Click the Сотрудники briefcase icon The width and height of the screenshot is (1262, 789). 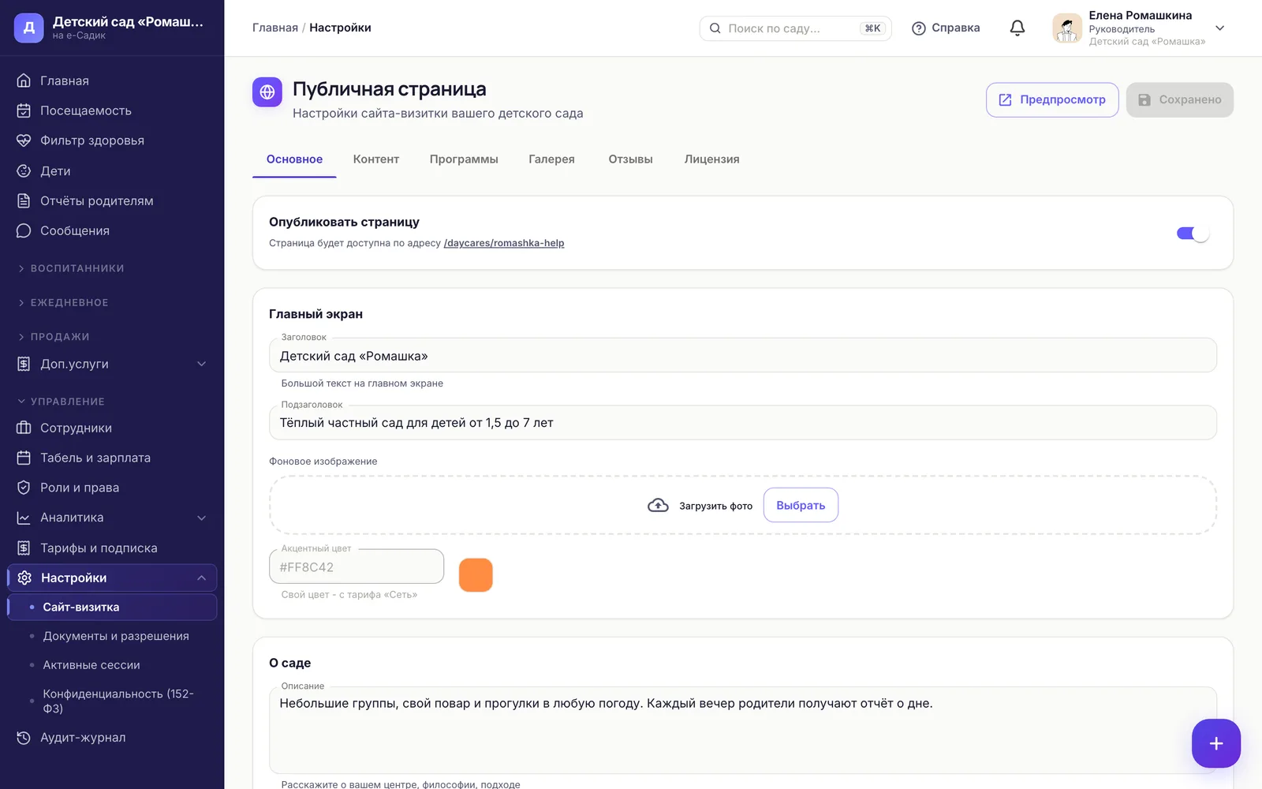(x=24, y=428)
